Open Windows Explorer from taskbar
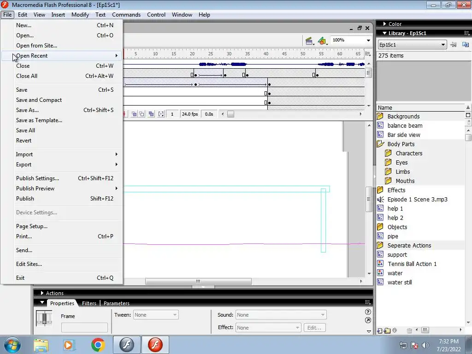 click(41, 345)
